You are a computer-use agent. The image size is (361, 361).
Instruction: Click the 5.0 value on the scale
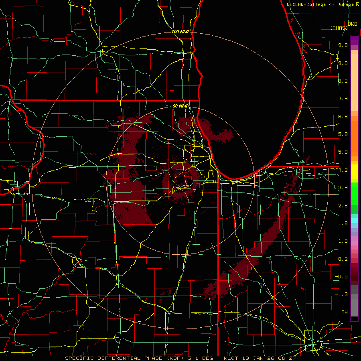pos(343,152)
